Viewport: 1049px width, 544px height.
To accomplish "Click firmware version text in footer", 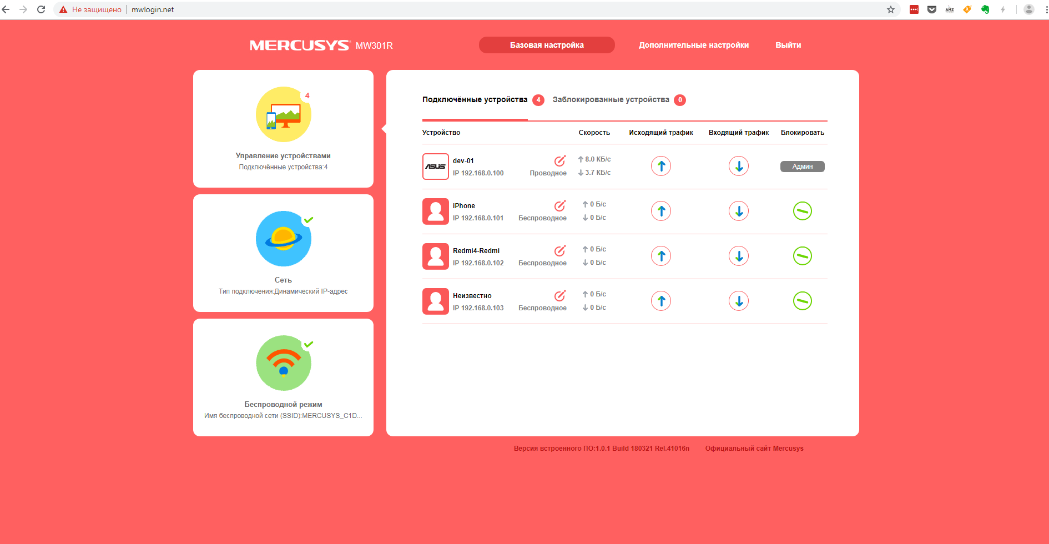I will pos(602,449).
